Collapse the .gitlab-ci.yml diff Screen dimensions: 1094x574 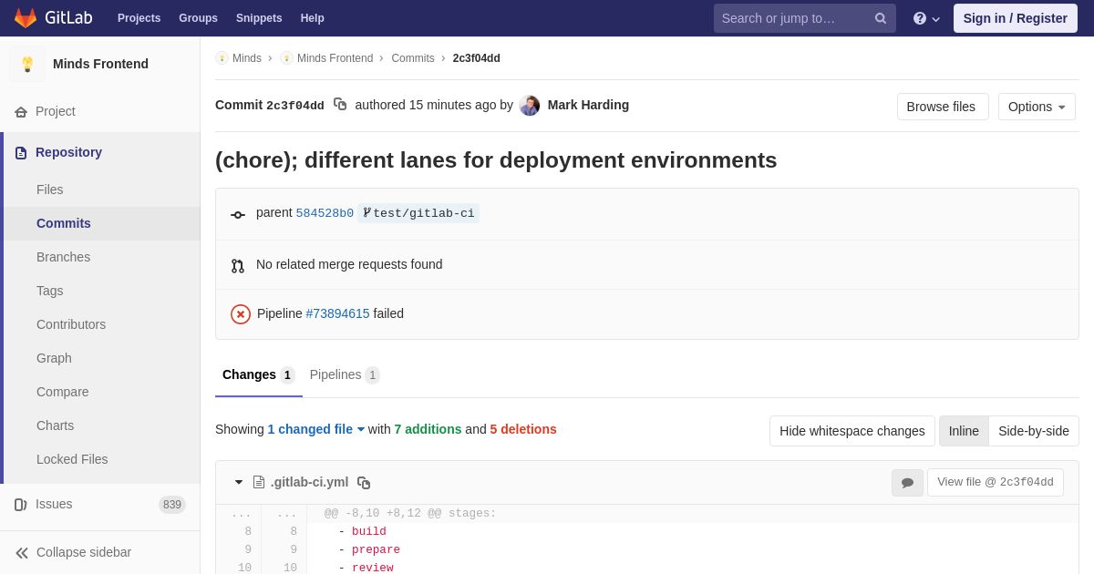239,482
